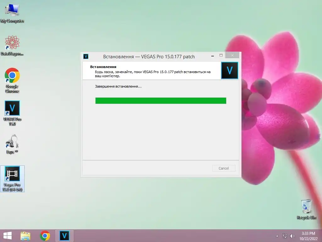Click the bold 'Встановлення' heading
322x242 pixels.
pos(103,67)
